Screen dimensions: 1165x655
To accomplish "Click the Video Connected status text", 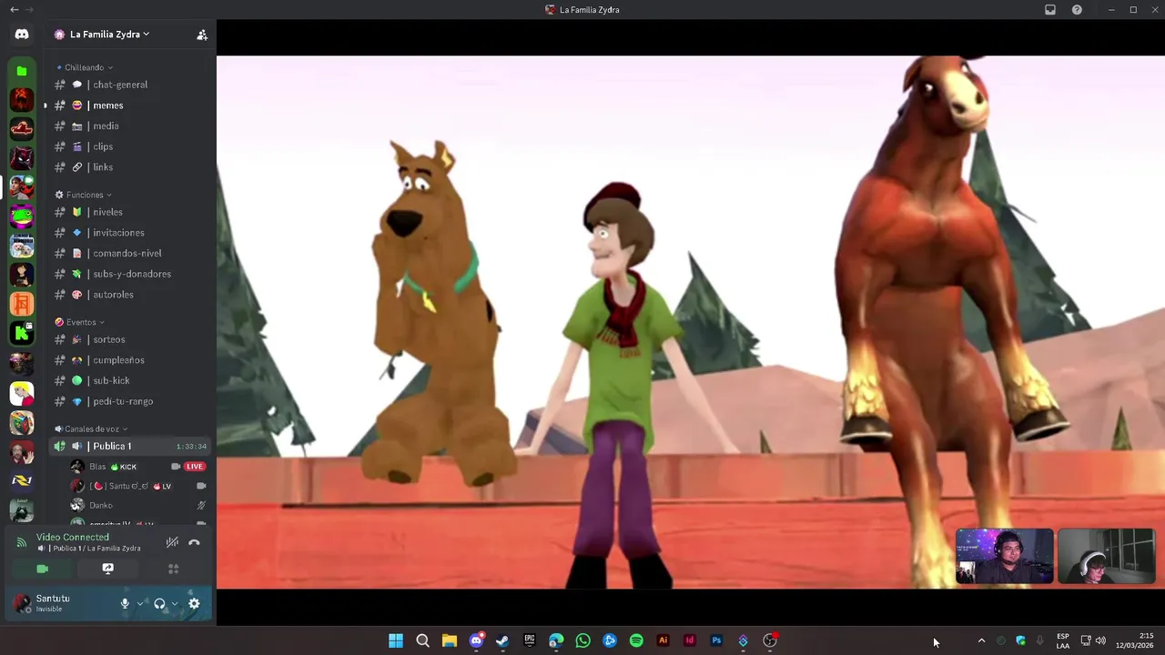I will tap(73, 538).
